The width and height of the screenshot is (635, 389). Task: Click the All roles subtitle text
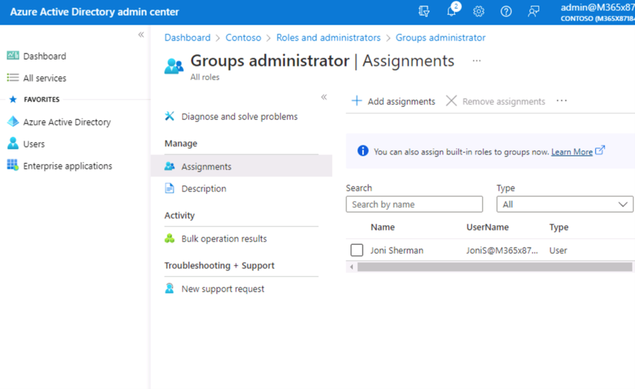(x=205, y=77)
